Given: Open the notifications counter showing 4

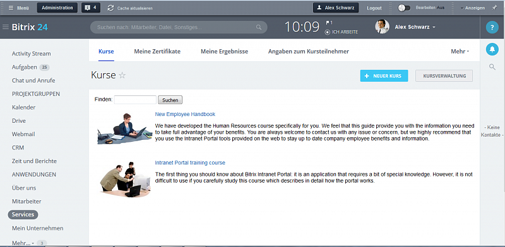Looking at the screenshot, I should tap(91, 8).
